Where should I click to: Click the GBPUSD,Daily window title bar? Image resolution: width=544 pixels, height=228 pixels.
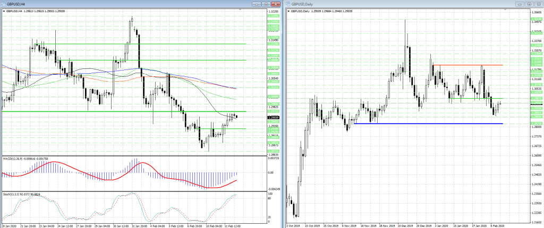[404, 4]
